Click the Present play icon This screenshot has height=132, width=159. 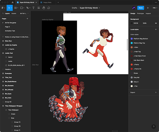148,8
